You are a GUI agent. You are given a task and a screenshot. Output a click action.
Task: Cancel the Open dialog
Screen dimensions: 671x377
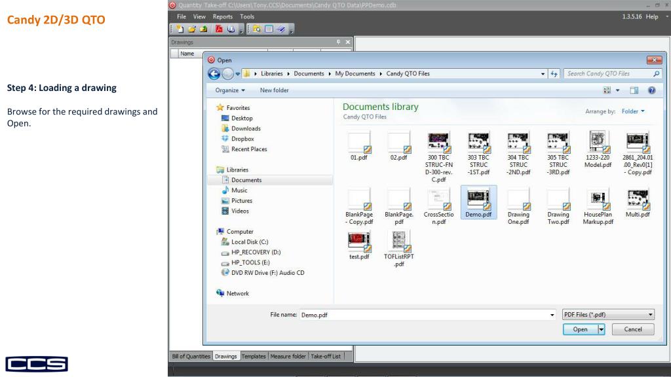pyautogui.click(x=633, y=329)
